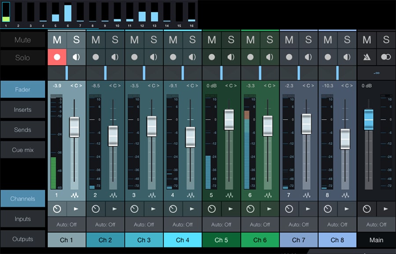This screenshot has height=254, width=396.
Task: Expand Channel 1 with play arrow
Action: tap(76, 209)
